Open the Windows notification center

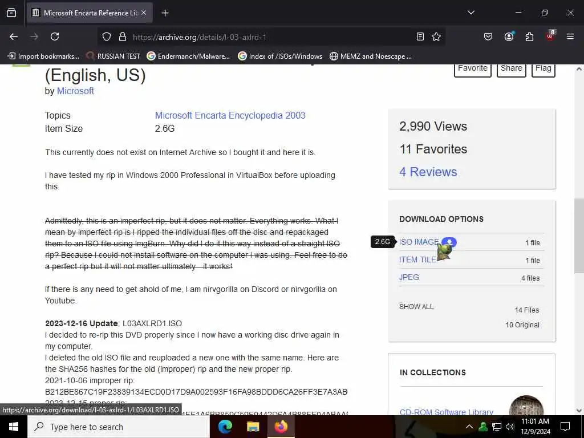565,427
